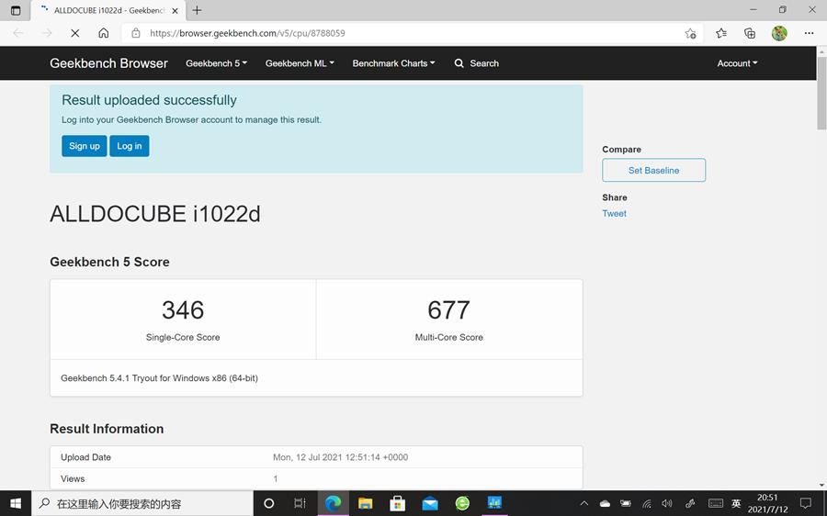The width and height of the screenshot is (827, 516).
Task: Expand the Geekbench 5 dropdown menu
Action: 216,63
